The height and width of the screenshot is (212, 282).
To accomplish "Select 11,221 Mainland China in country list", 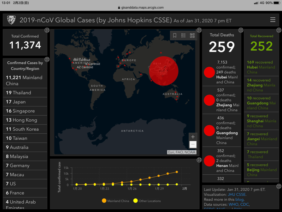I will [25, 81].
